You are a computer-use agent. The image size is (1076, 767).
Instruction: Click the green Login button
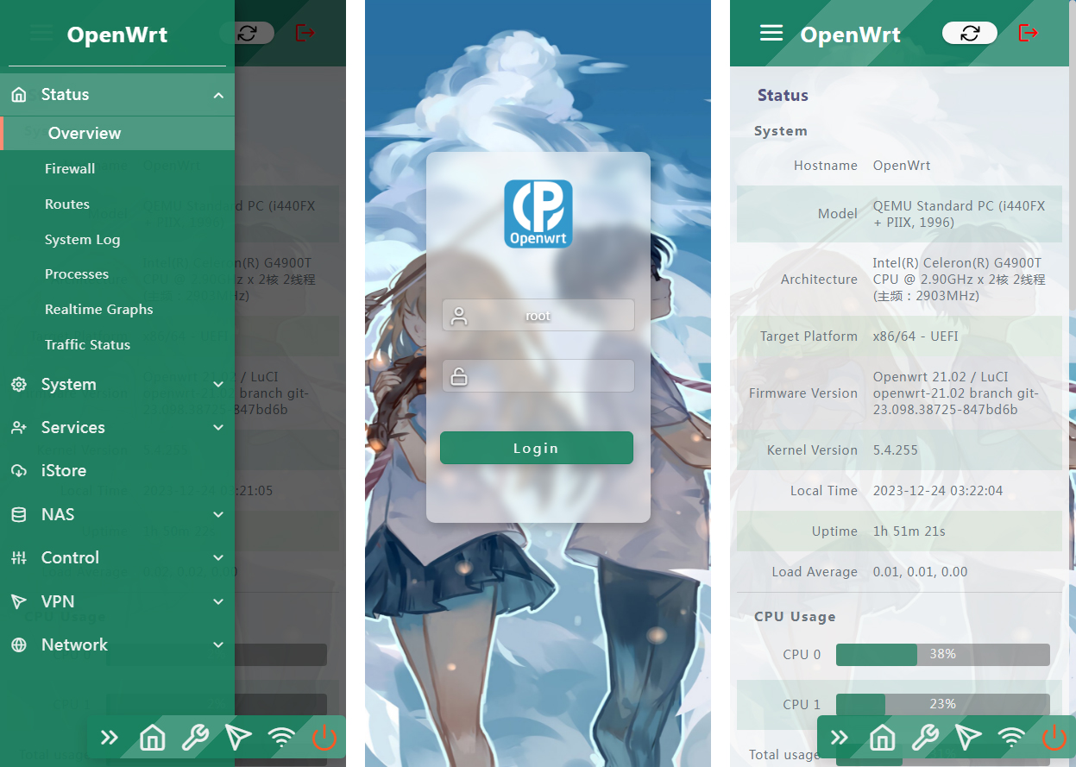(537, 449)
